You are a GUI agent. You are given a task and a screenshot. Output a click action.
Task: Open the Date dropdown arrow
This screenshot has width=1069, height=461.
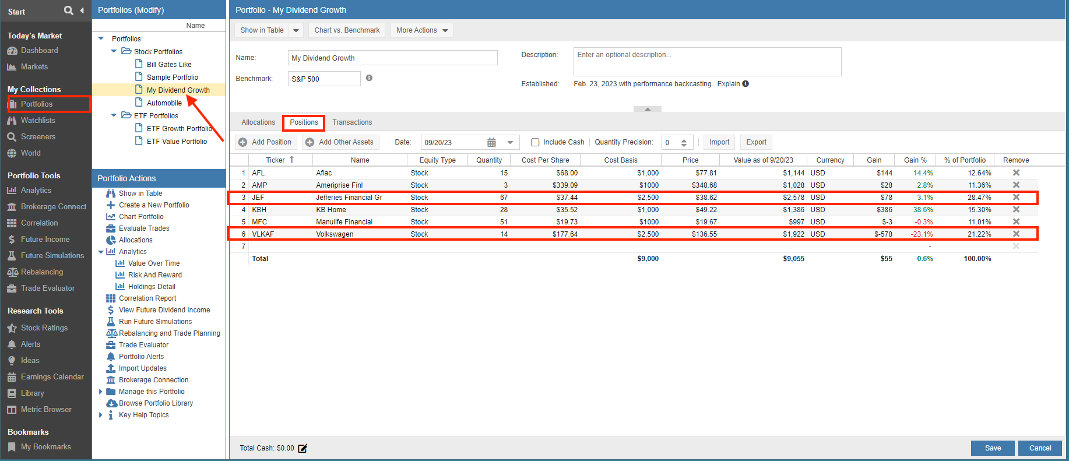click(x=510, y=142)
